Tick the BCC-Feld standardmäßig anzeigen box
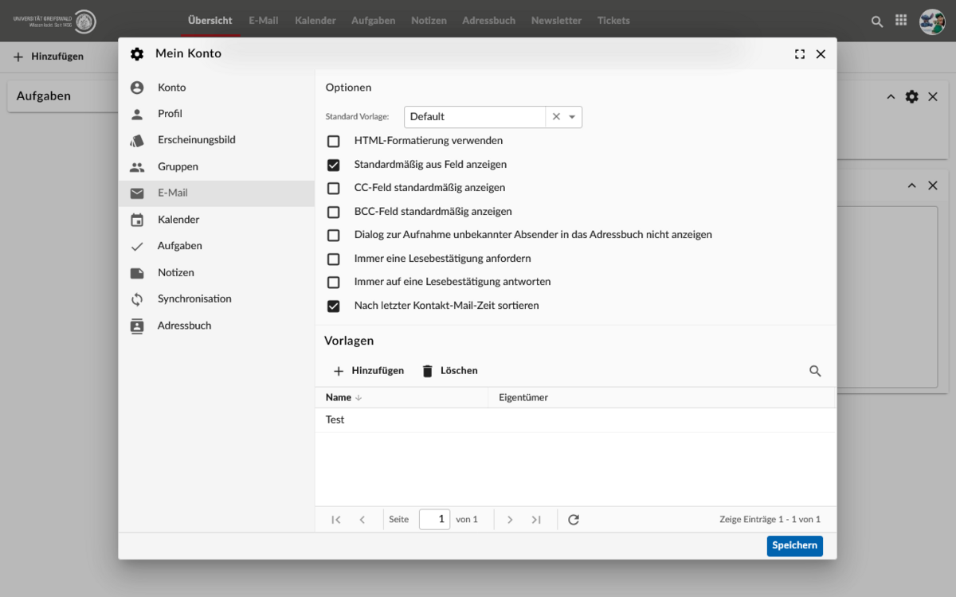The image size is (956, 597). click(334, 212)
